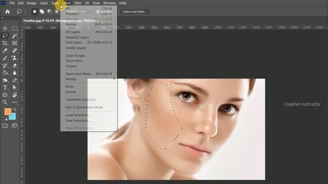
Task: Choose All Layers menu entry
Action: [89, 32]
